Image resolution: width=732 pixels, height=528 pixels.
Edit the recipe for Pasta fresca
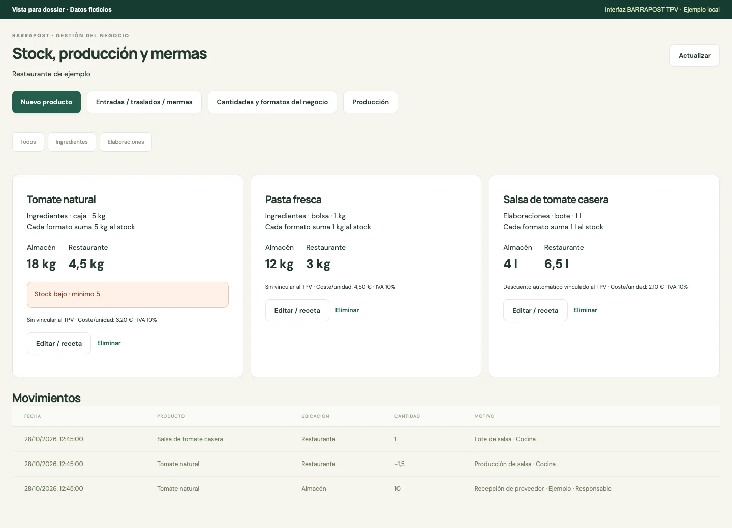pyautogui.click(x=297, y=310)
